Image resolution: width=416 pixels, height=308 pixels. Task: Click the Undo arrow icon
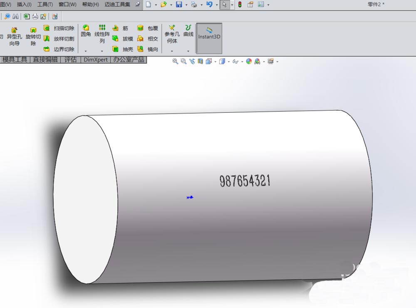pyautogui.click(x=209, y=5)
